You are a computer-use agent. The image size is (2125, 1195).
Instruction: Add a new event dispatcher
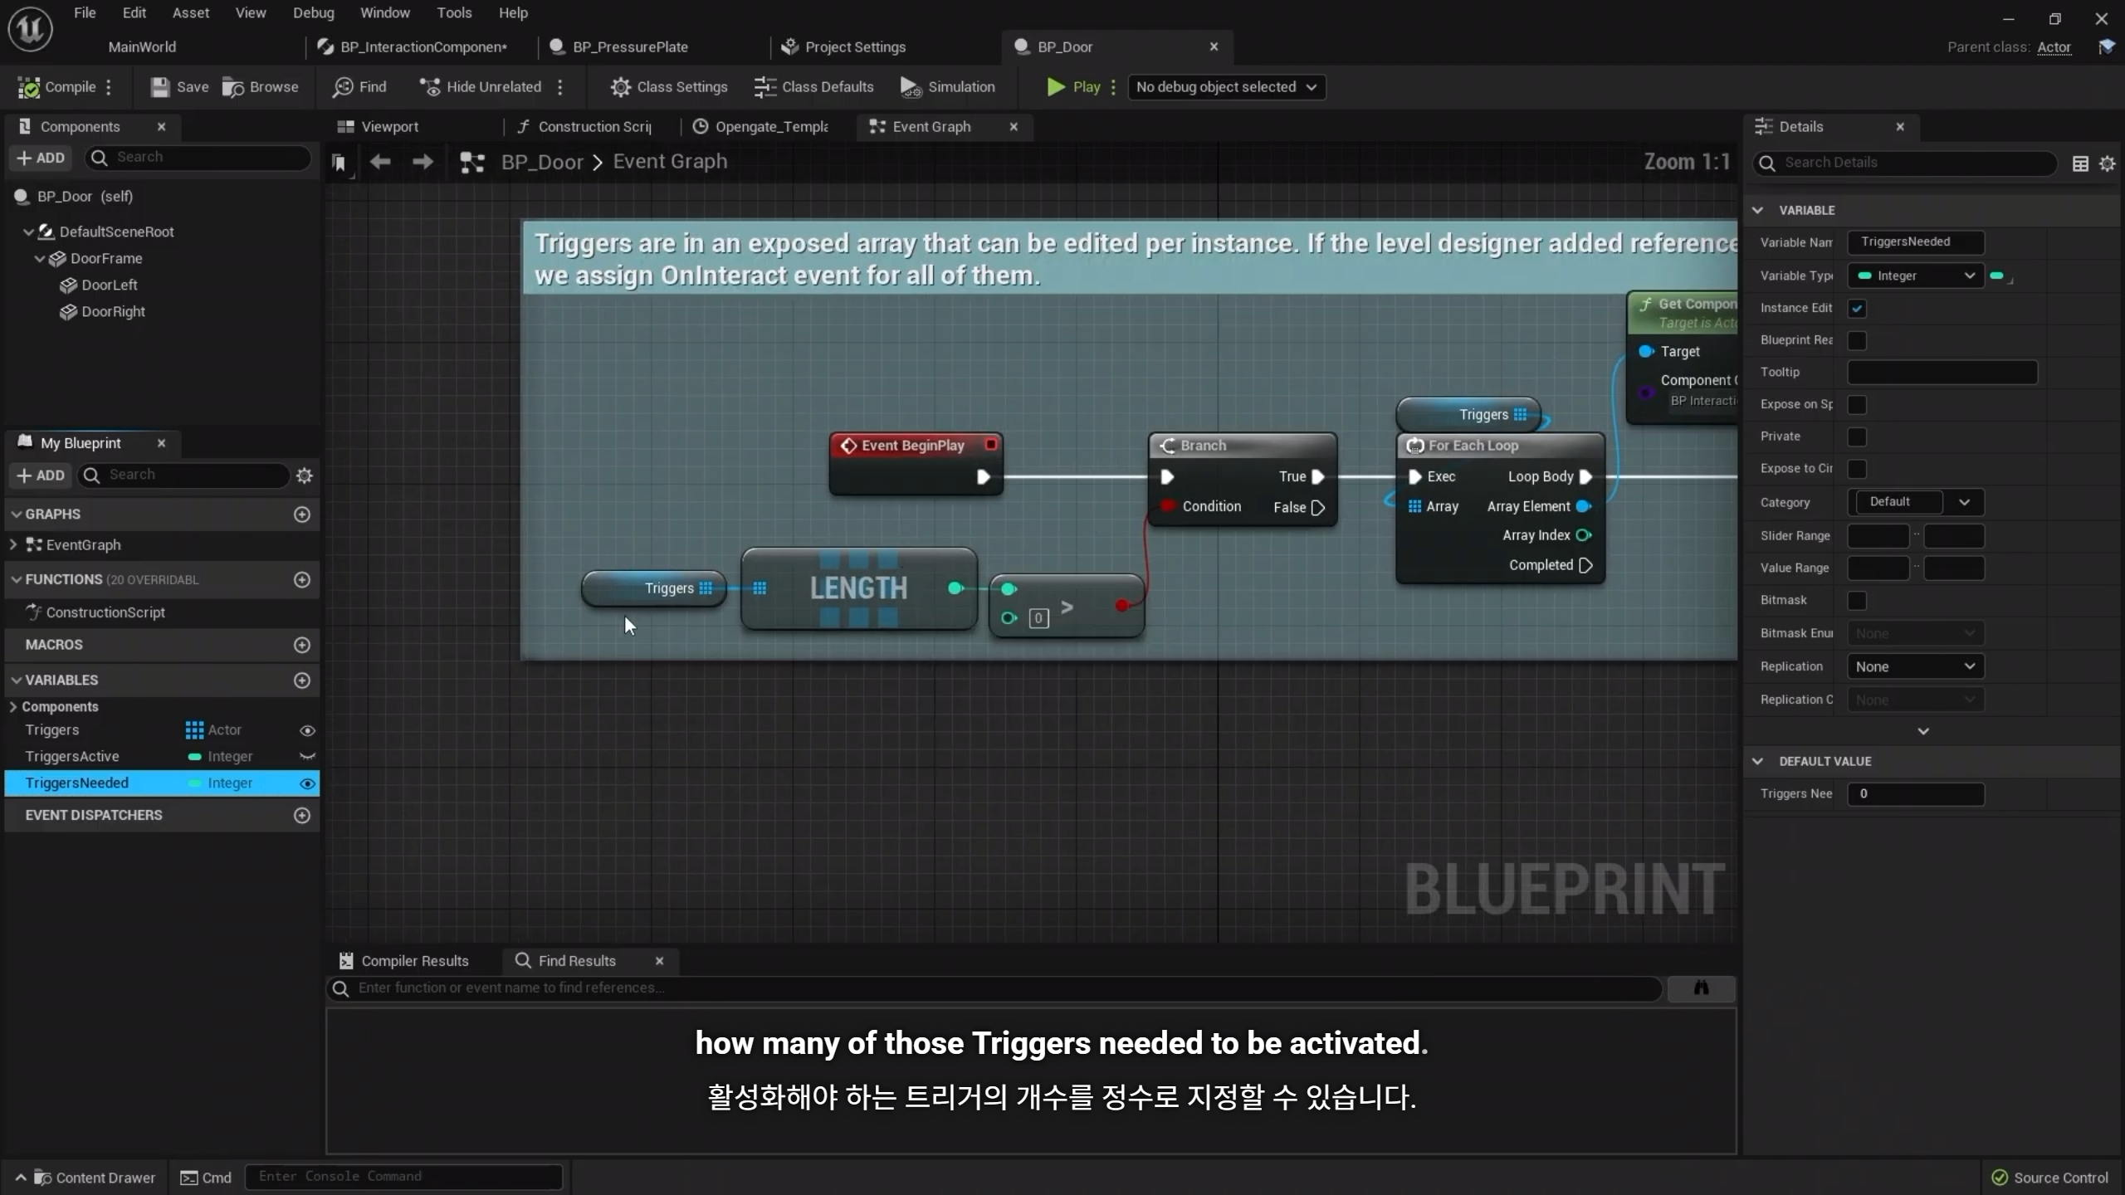pos(302,816)
